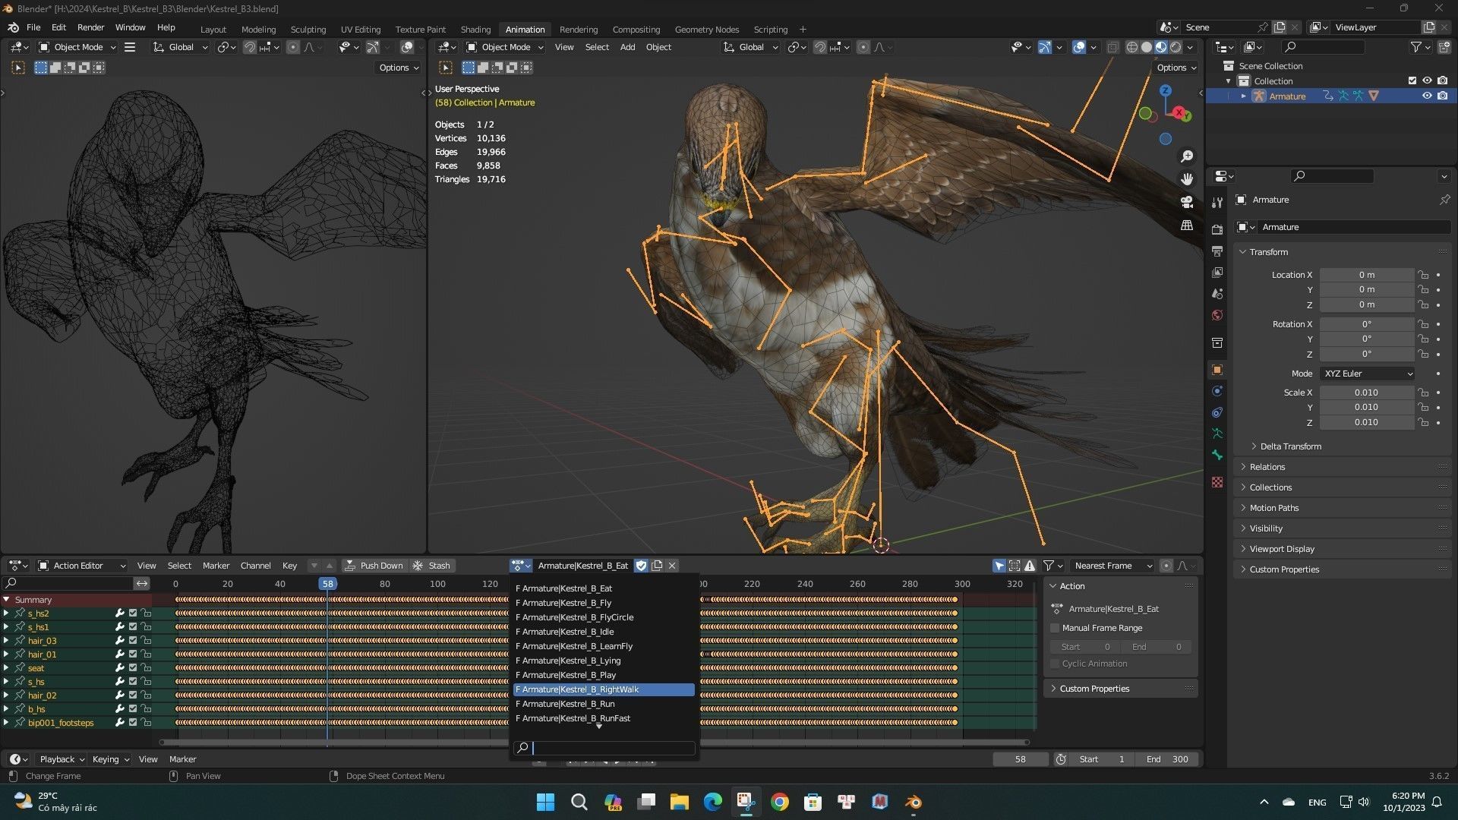
Task: Toggle lock on seat channel
Action: (x=146, y=668)
